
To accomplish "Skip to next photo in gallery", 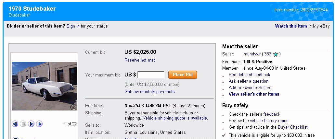I will (x=39, y=124).
